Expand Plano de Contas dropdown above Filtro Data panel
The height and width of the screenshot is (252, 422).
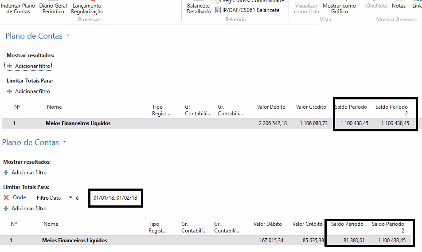[65, 142]
